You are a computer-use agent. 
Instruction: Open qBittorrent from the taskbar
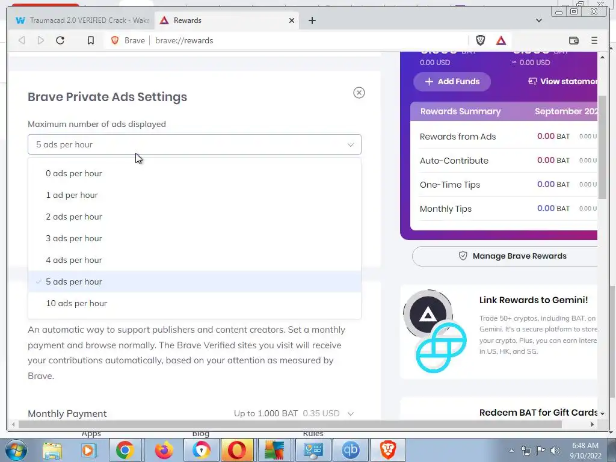coord(351,450)
